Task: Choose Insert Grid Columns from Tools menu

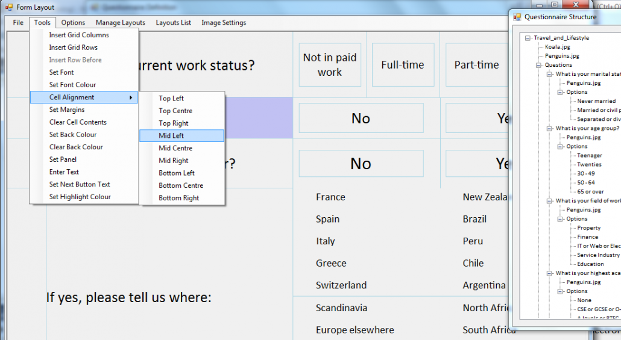Action: [x=79, y=35]
